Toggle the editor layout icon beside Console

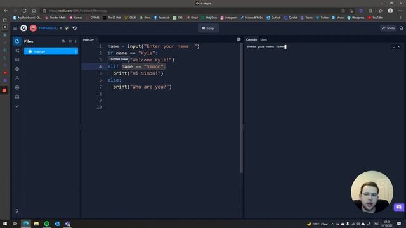(239, 39)
